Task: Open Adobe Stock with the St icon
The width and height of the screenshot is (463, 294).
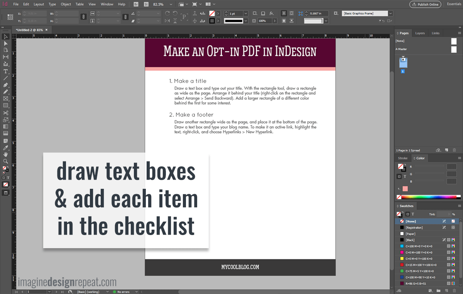Action: 146,4
